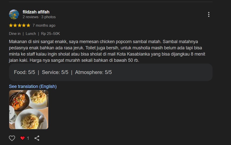Click the fifth yellow rating star

pos(28,25)
